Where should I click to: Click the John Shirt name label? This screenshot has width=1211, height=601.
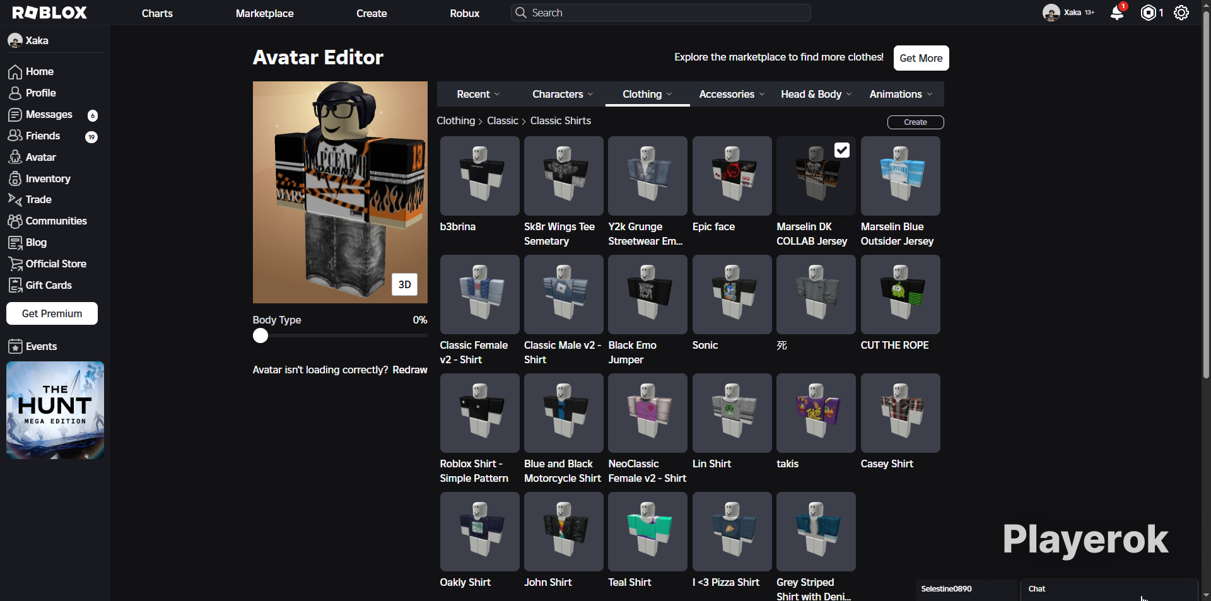(x=548, y=582)
